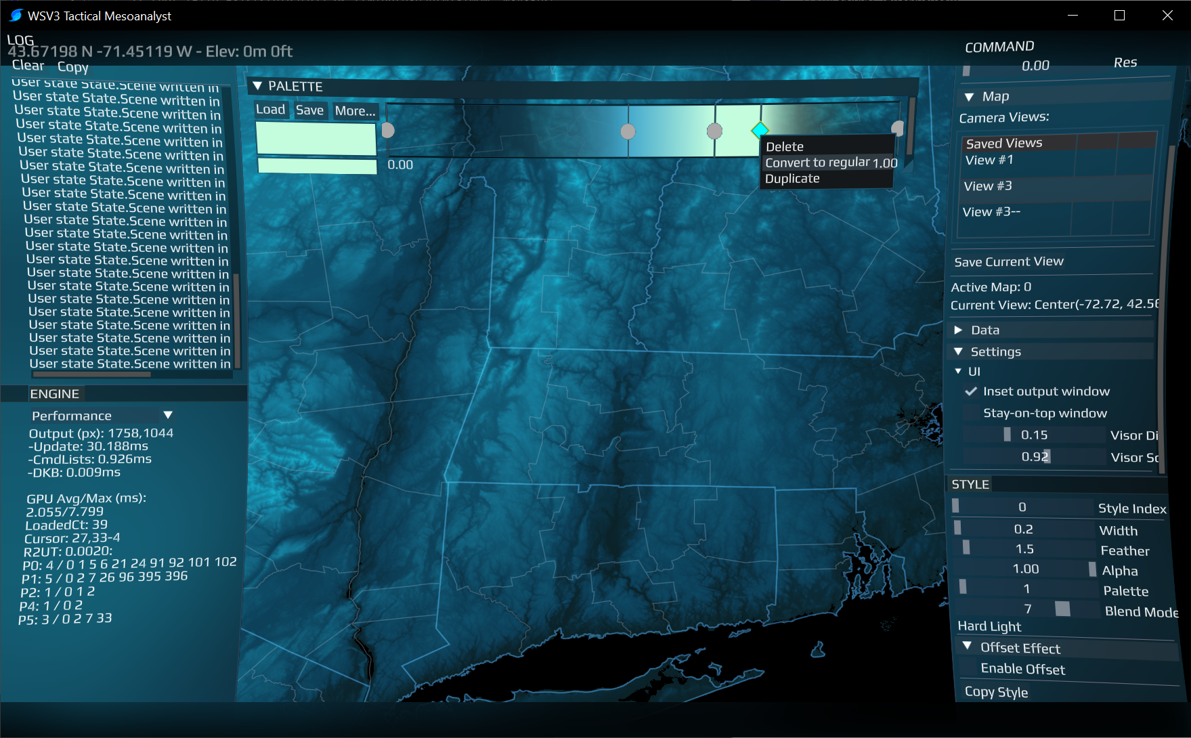Enable the Stay-on-top window option
Image resolution: width=1191 pixels, height=738 pixels.
pyautogui.click(x=971, y=413)
